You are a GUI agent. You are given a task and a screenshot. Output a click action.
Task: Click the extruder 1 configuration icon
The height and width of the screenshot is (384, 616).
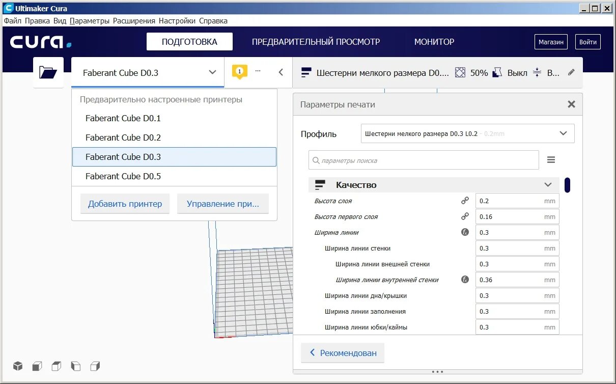click(x=239, y=72)
